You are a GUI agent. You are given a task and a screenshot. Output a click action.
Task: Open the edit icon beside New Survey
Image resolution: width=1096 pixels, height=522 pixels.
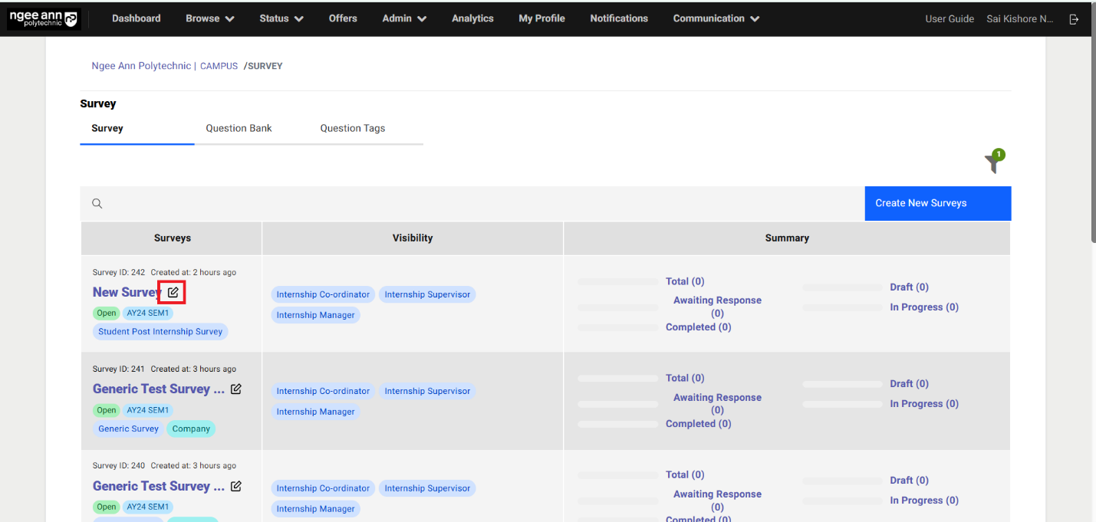172,291
